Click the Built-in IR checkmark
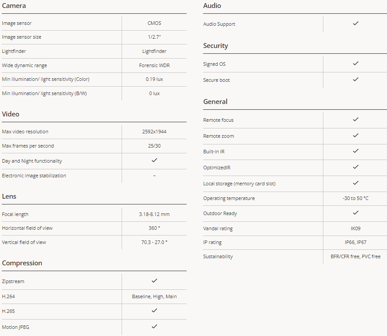 (x=355, y=151)
